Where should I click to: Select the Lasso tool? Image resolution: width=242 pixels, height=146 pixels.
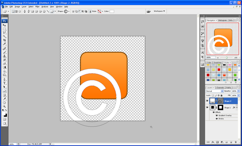pos(5,33)
